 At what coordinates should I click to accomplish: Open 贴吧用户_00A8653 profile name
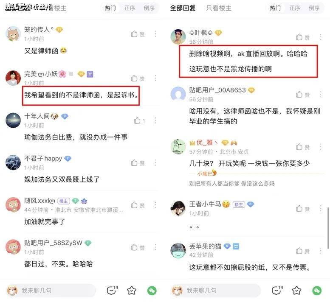[x=217, y=90]
